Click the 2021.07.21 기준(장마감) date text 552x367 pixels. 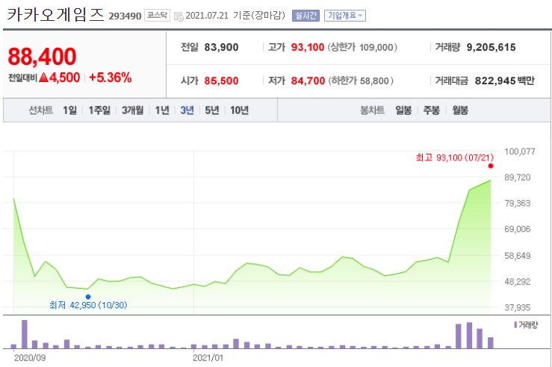tap(235, 16)
